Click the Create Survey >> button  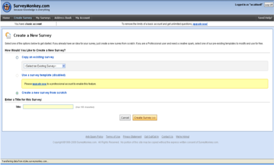pyautogui.click(x=145, y=118)
